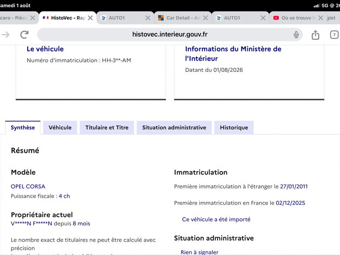The width and height of the screenshot is (340, 255).
Task: Click 'Ce véhicule a été importé' text
Action: coord(216,219)
